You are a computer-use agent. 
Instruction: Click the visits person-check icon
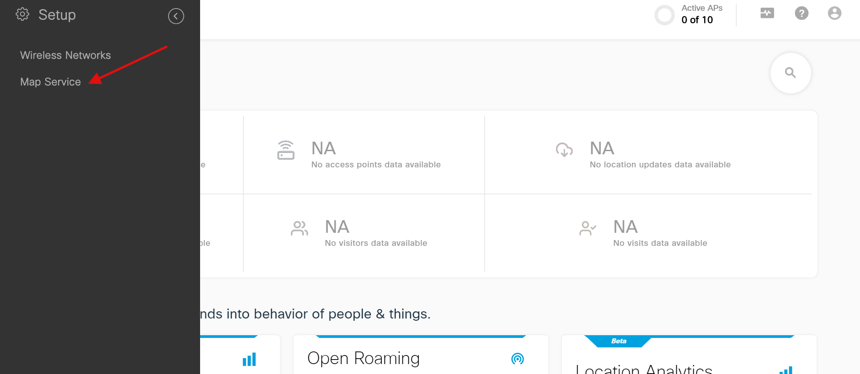click(588, 228)
